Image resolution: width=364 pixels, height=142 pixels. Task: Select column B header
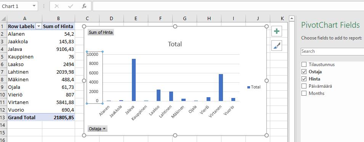(58, 19)
